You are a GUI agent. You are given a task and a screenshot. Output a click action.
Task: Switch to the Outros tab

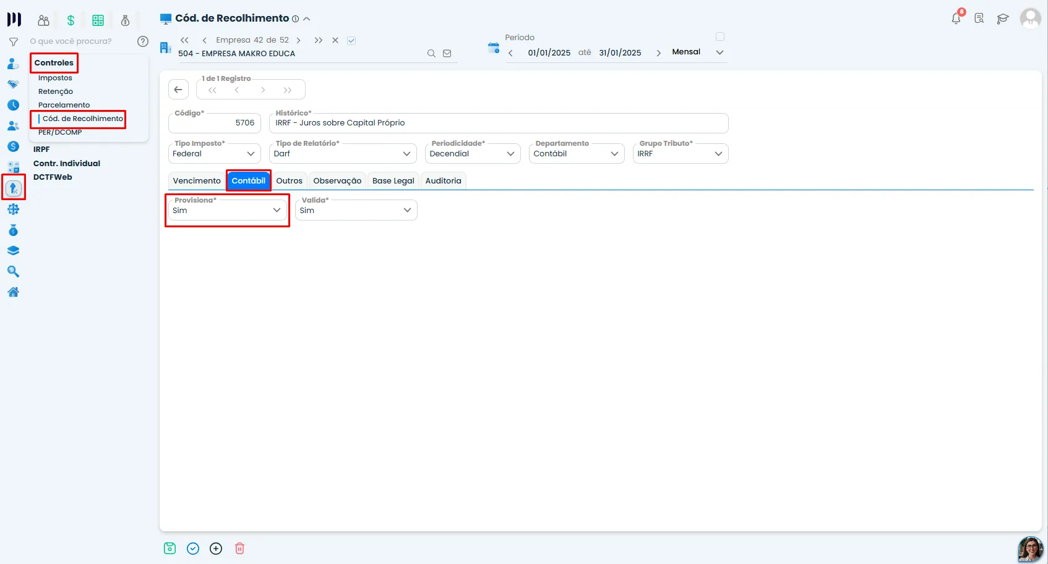point(289,181)
